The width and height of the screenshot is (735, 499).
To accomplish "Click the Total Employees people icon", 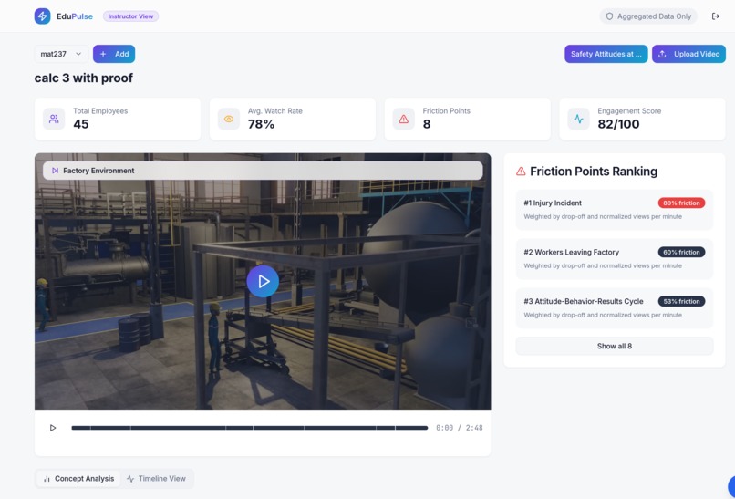I will click(x=54, y=120).
